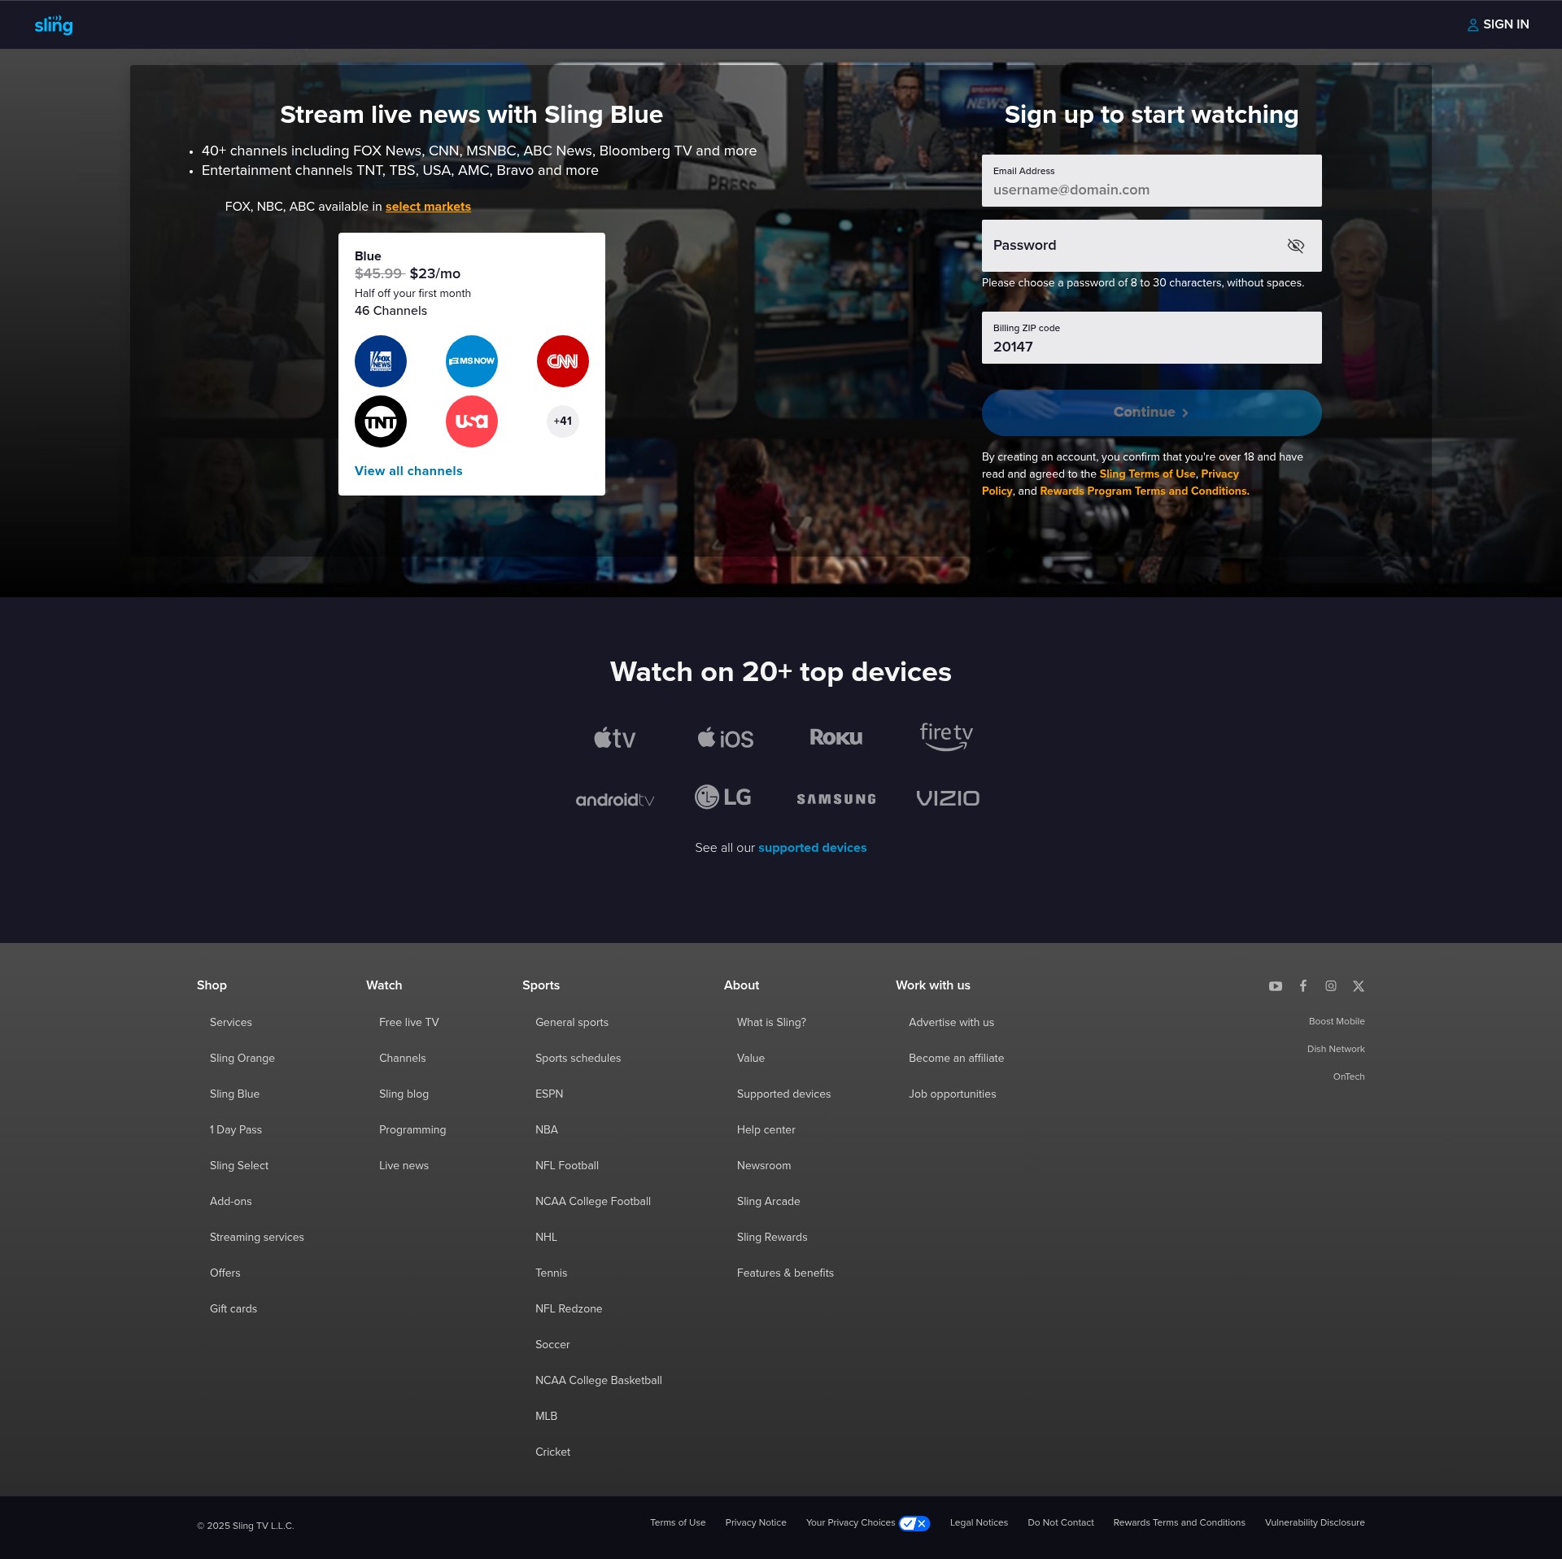Open What is Sling? footer link

[x=771, y=1022]
